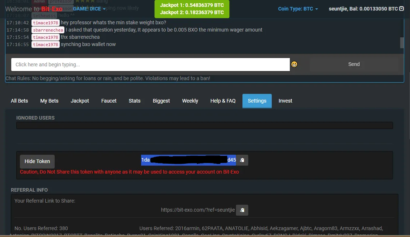Click 'Your Referral Link to Share:' label
Screen dimensions: 410x237
pos(45,201)
